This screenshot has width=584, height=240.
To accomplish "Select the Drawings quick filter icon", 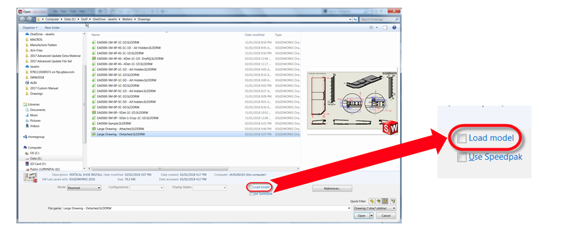I will click(x=385, y=201).
